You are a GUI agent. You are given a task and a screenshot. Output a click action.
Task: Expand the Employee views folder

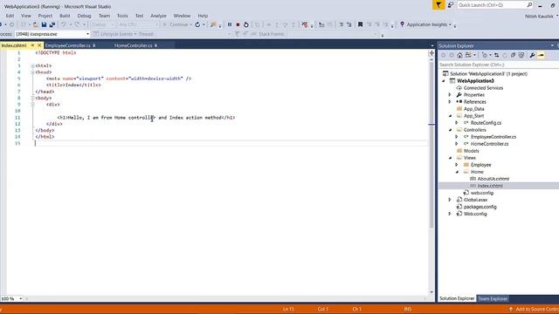(x=457, y=165)
